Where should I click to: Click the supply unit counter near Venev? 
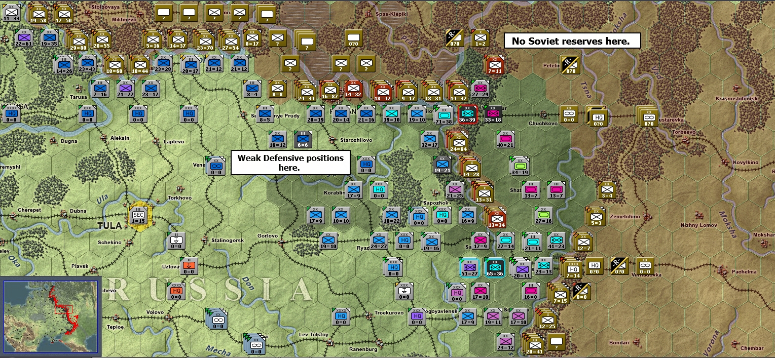tap(215, 166)
